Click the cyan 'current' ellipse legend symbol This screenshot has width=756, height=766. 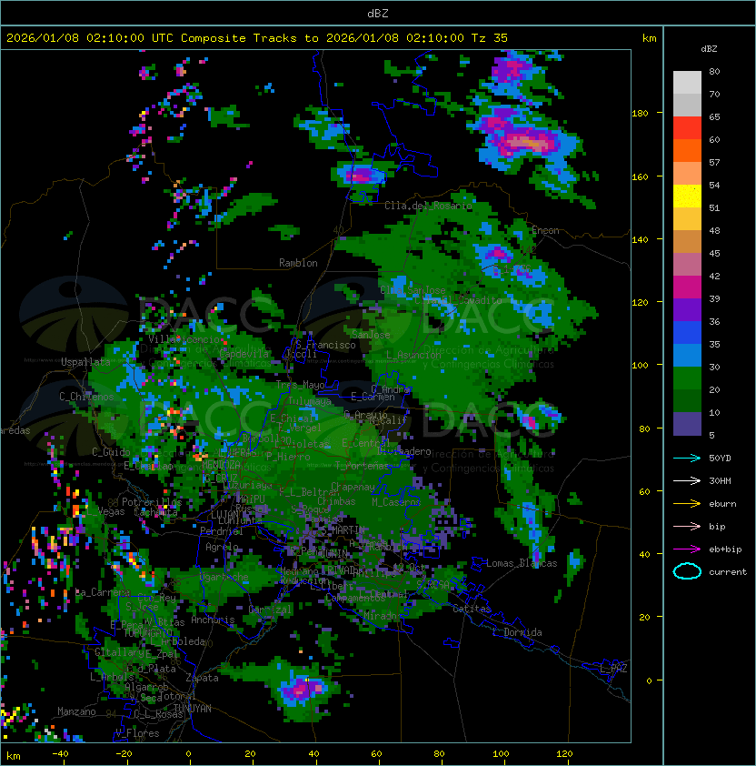pos(687,571)
